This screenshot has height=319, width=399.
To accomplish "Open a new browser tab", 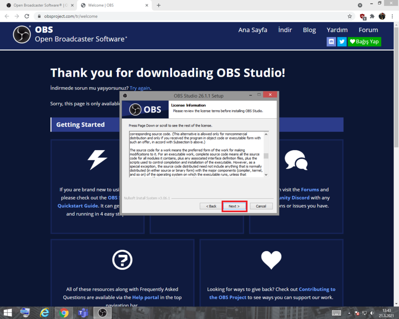I will (x=159, y=5).
